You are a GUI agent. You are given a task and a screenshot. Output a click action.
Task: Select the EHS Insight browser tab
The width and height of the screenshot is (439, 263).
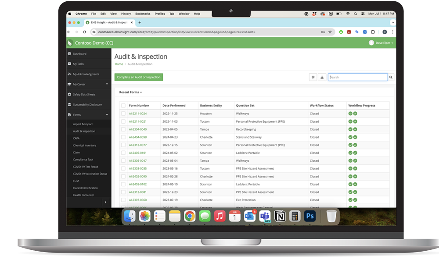tap(109, 22)
